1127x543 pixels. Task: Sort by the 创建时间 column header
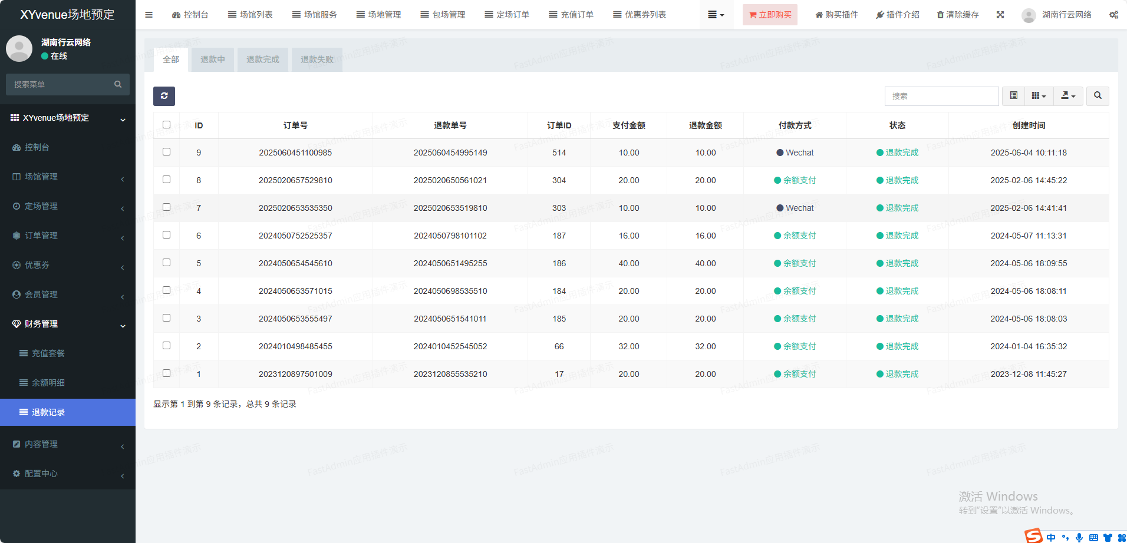[x=1029, y=125]
